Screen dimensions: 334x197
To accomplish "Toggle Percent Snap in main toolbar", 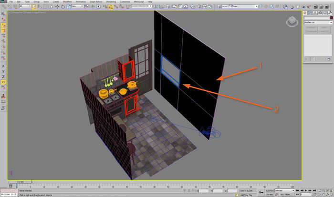I will click(116, 7).
